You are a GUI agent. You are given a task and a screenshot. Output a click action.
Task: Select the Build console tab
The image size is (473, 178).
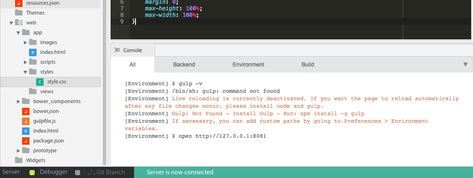308,65
